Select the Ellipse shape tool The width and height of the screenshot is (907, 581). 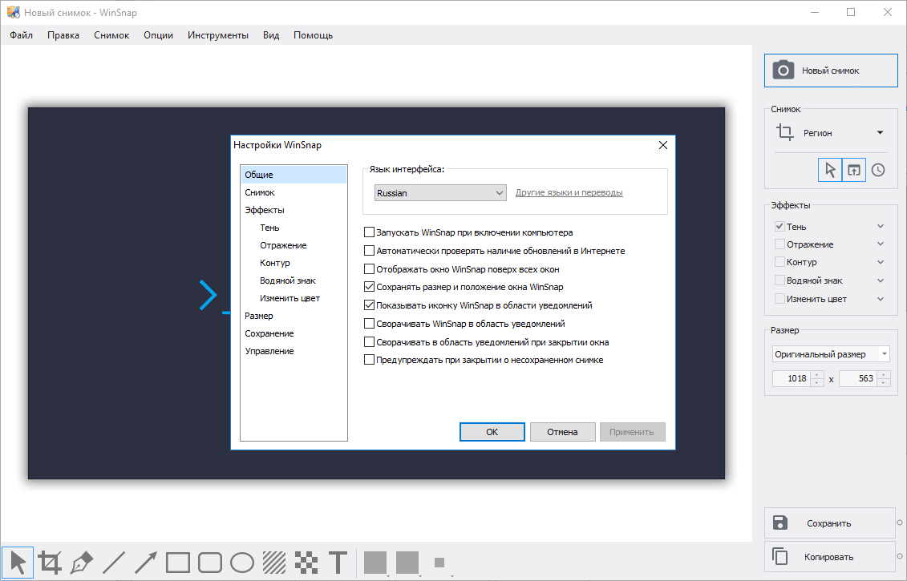pos(242,562)
